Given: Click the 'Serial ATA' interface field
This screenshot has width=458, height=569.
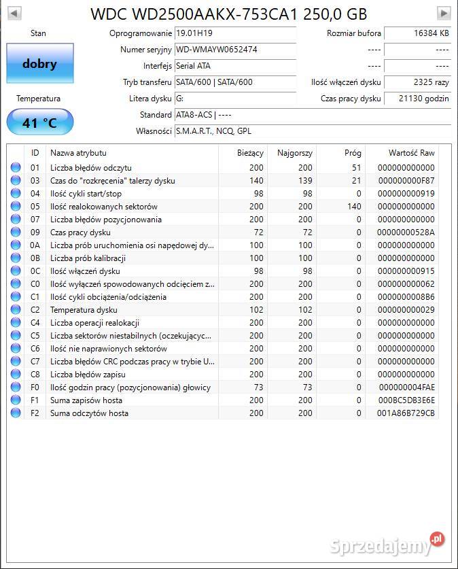Looking at the screenshot, I should coord(235,66).
